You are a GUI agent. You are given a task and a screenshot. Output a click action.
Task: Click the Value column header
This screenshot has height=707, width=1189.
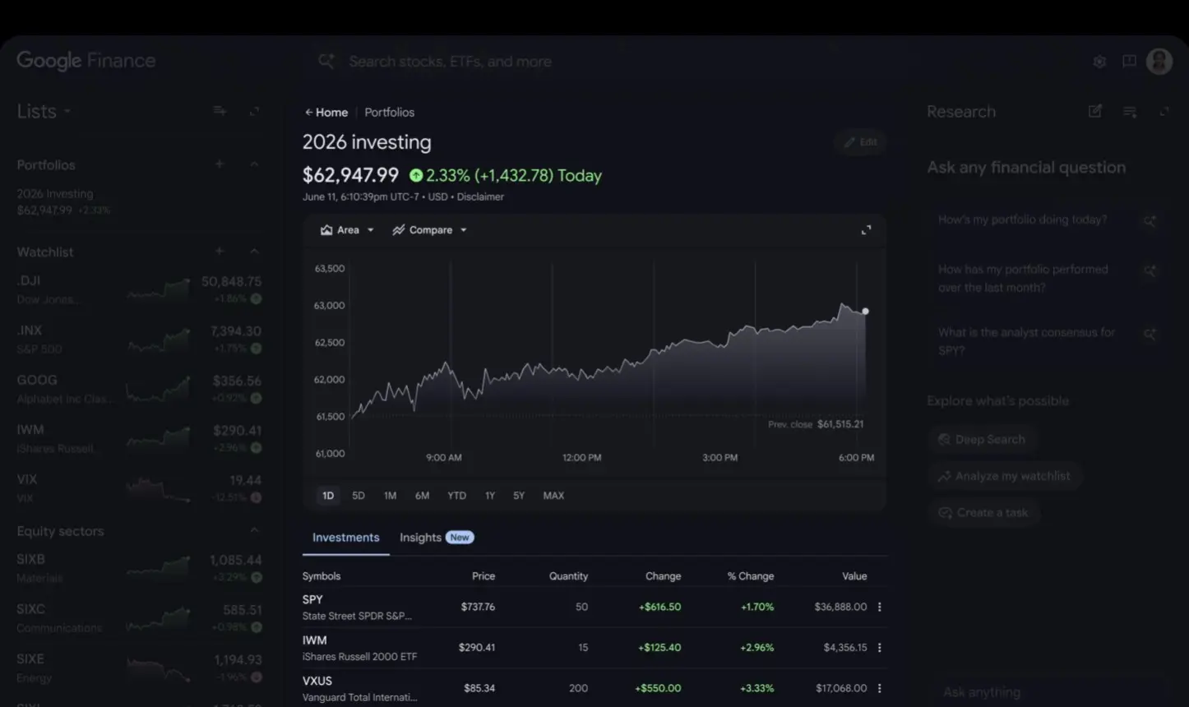pyautogui.click(x=854, y=576)
